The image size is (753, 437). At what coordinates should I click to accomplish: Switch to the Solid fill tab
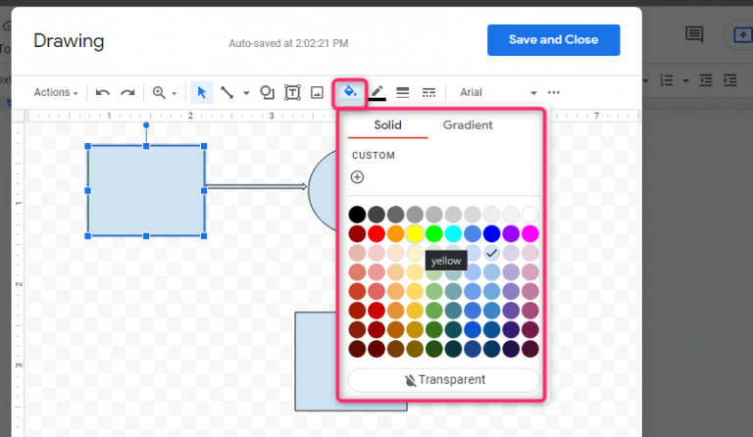[387, 125]
